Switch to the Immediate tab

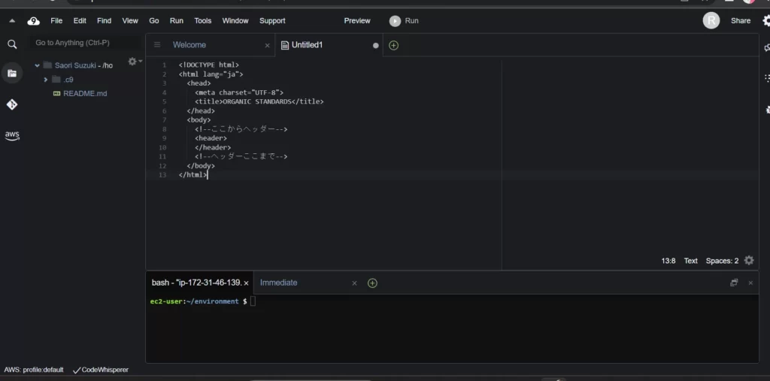pyautogui.click(x=278, y=283)
